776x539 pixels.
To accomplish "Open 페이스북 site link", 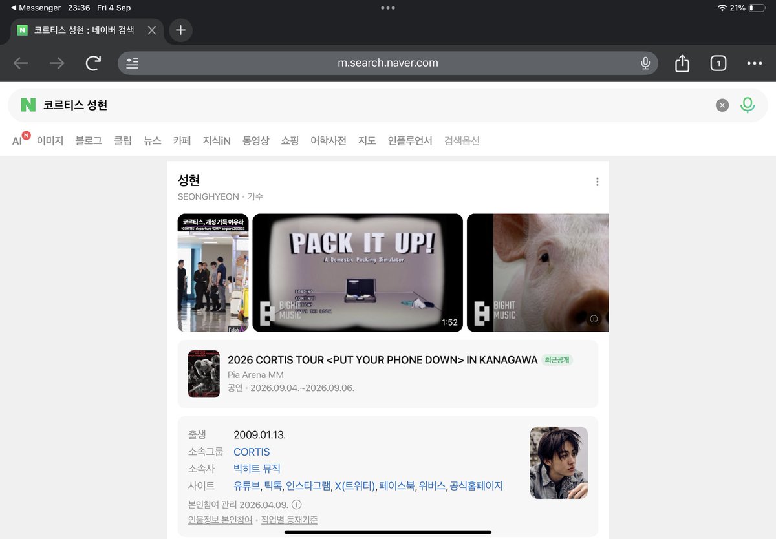I will [397, 485].
